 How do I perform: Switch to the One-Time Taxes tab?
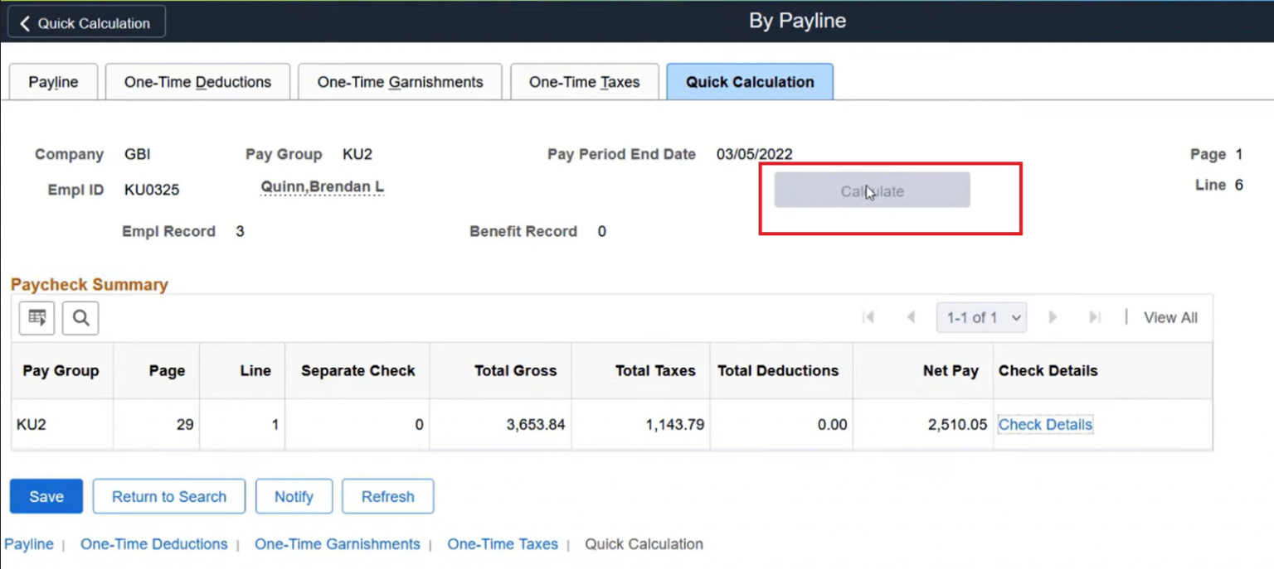tap(584, 81)
